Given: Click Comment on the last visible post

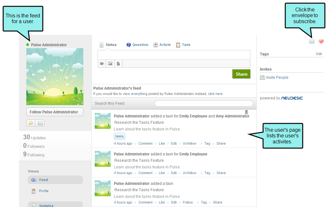Looking at the screenshot, I should tap(145, 202).
